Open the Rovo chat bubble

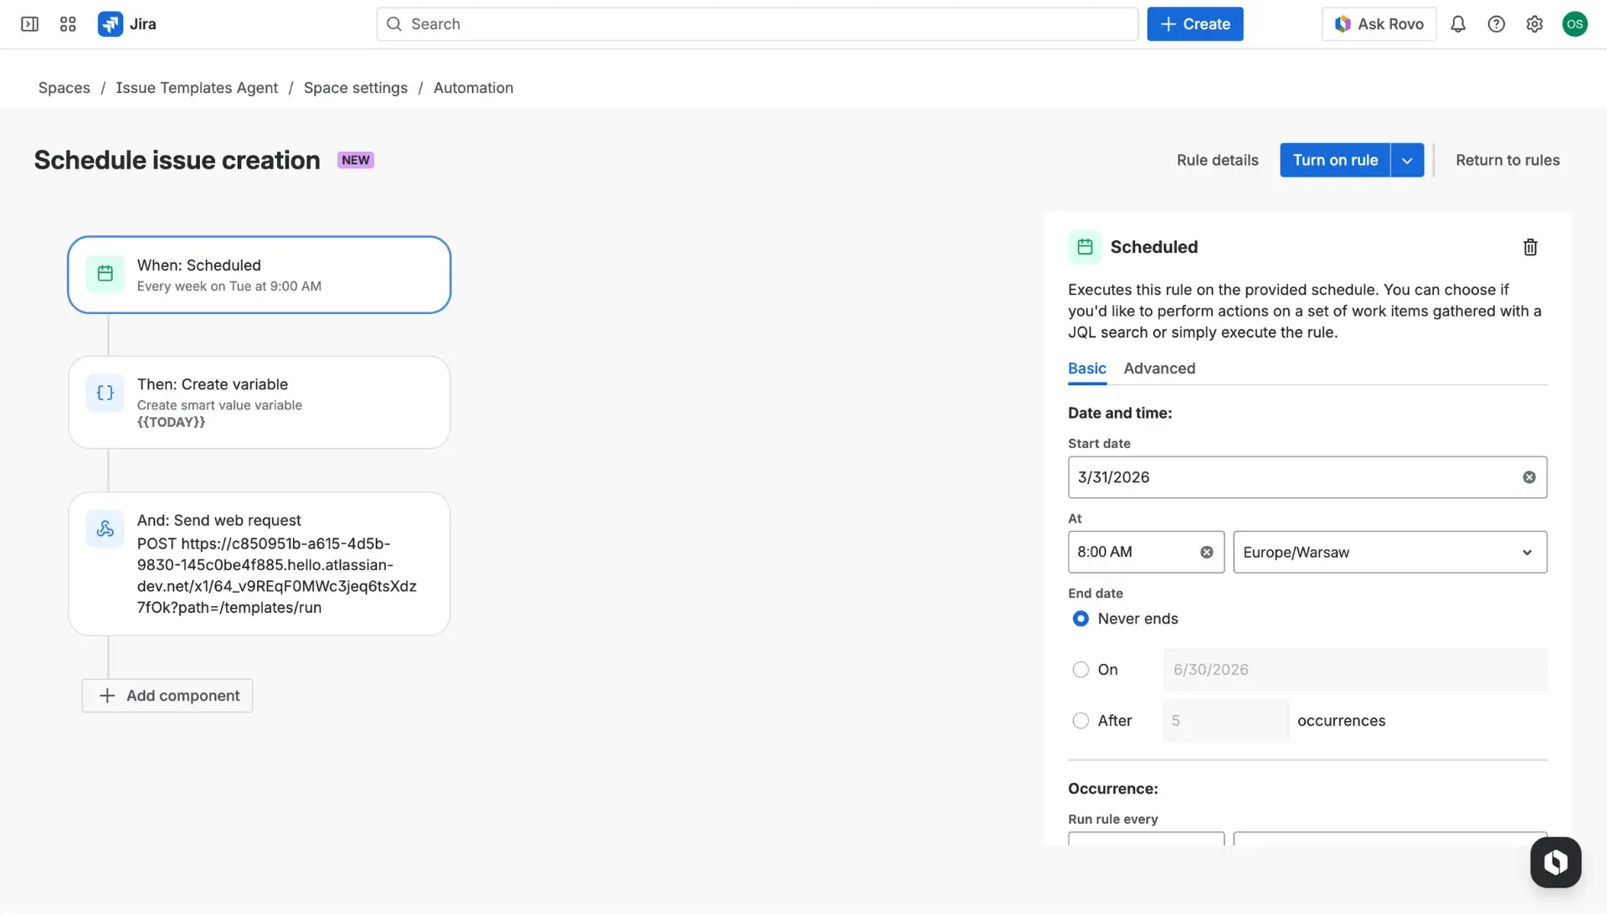click(1555, 862)
